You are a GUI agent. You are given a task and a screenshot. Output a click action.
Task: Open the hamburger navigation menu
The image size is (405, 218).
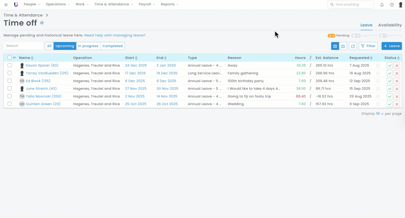[6, 5]
